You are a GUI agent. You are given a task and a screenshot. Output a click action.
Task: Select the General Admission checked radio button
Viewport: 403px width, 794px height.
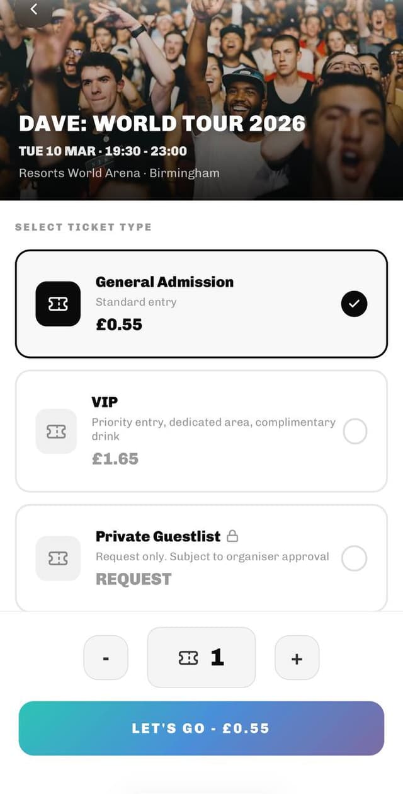354,304
